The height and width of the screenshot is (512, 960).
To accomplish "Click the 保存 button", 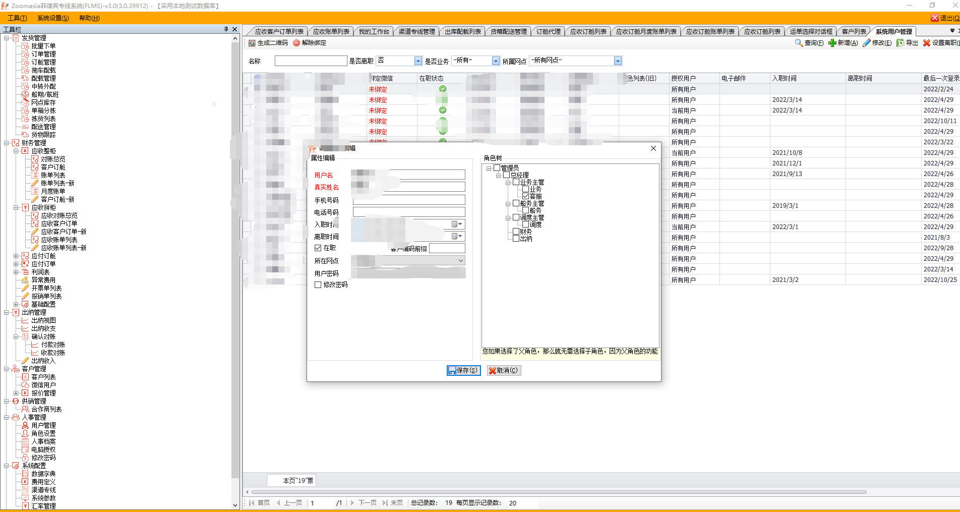I will point(463,371).
